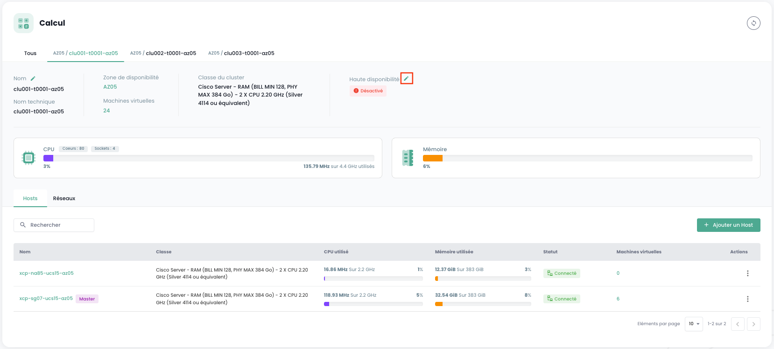The width and height of the screenshot is (774, 349).
Task: Open host link xcp-na85-ucs15-az05
Action: pyautogui.click(x=46, y=273)
